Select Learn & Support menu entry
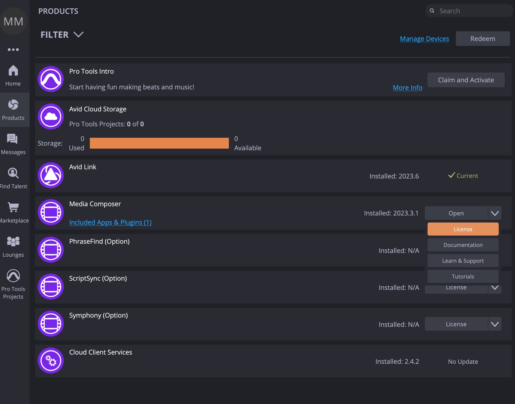Viewport: 515px width, 404px height. 463,261
